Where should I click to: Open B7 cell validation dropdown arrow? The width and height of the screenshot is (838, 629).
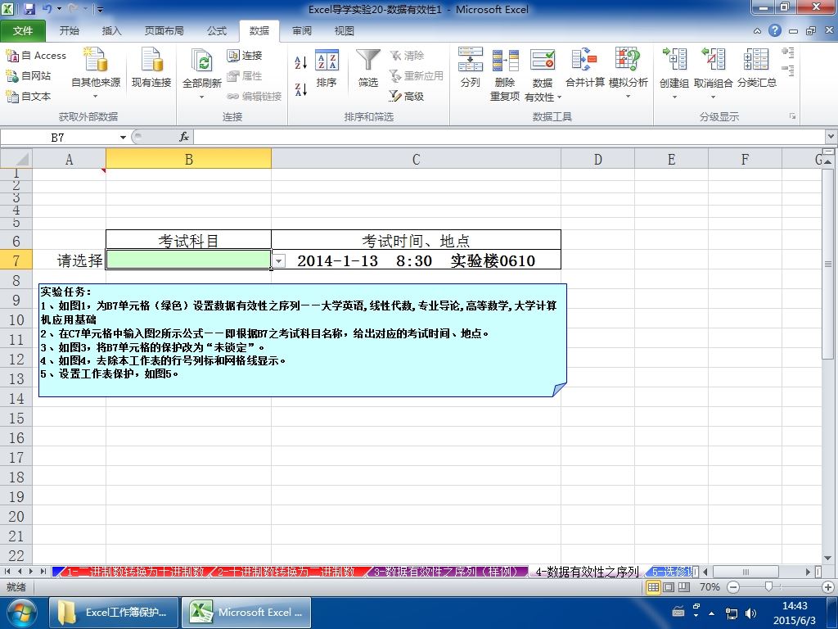[x=278, y=260]
